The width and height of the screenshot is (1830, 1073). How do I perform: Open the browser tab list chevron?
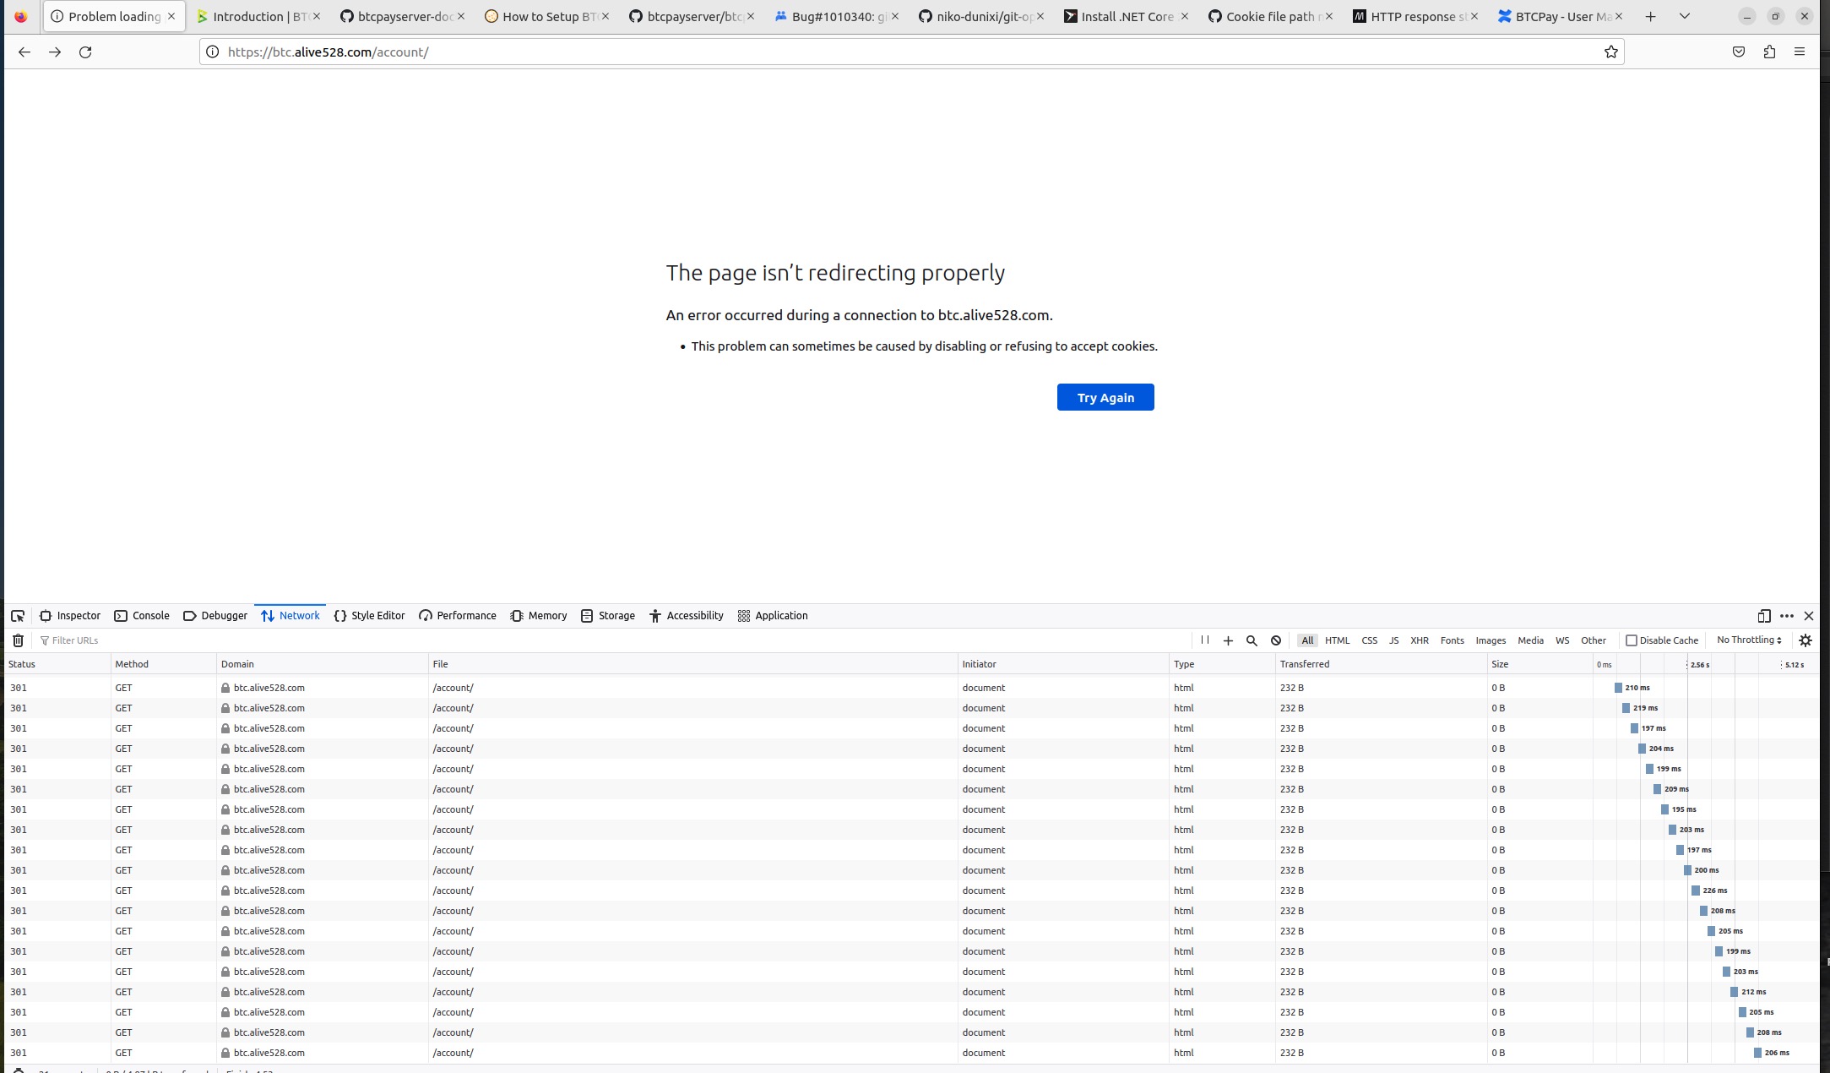pyautogui.click(x=1684, y=15)
